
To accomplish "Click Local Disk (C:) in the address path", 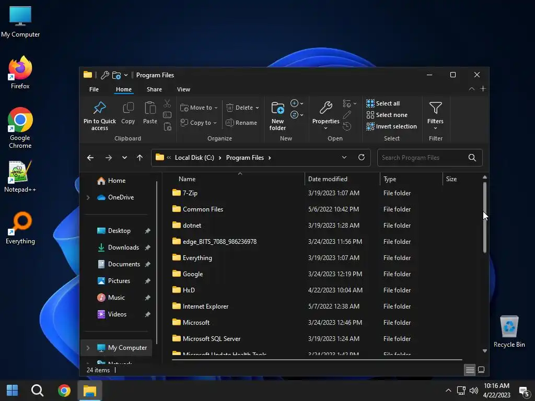I will pos(194,158).
